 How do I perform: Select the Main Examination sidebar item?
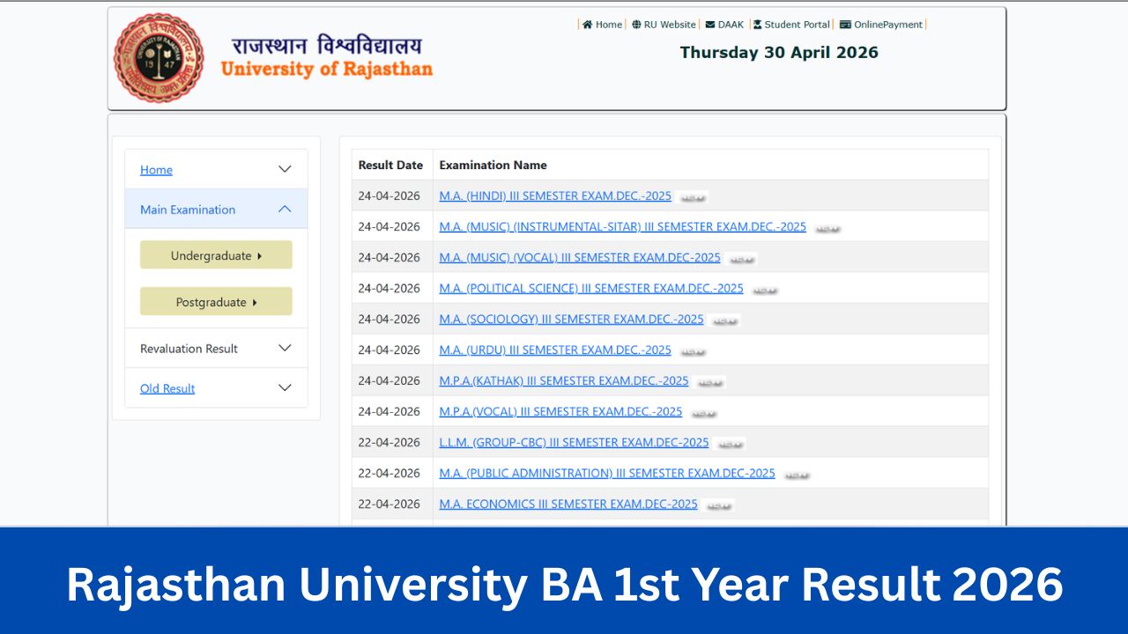(x=188, y=210)
